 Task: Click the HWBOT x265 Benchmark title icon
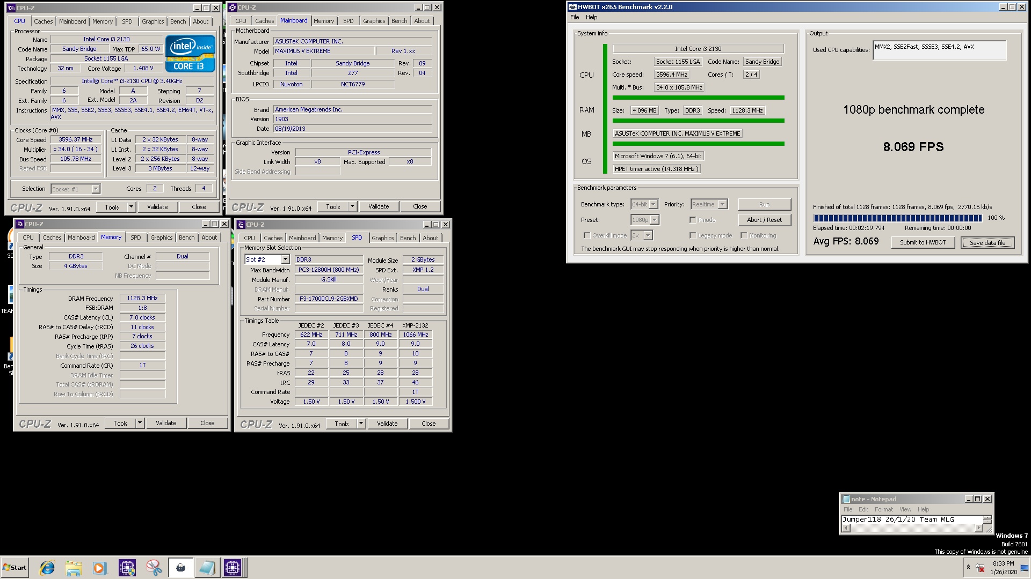pos(573,7)
